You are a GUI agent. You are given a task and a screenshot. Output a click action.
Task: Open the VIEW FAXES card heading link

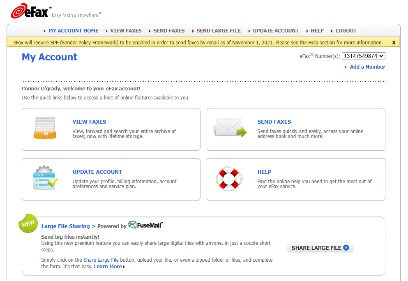point(89,122)
